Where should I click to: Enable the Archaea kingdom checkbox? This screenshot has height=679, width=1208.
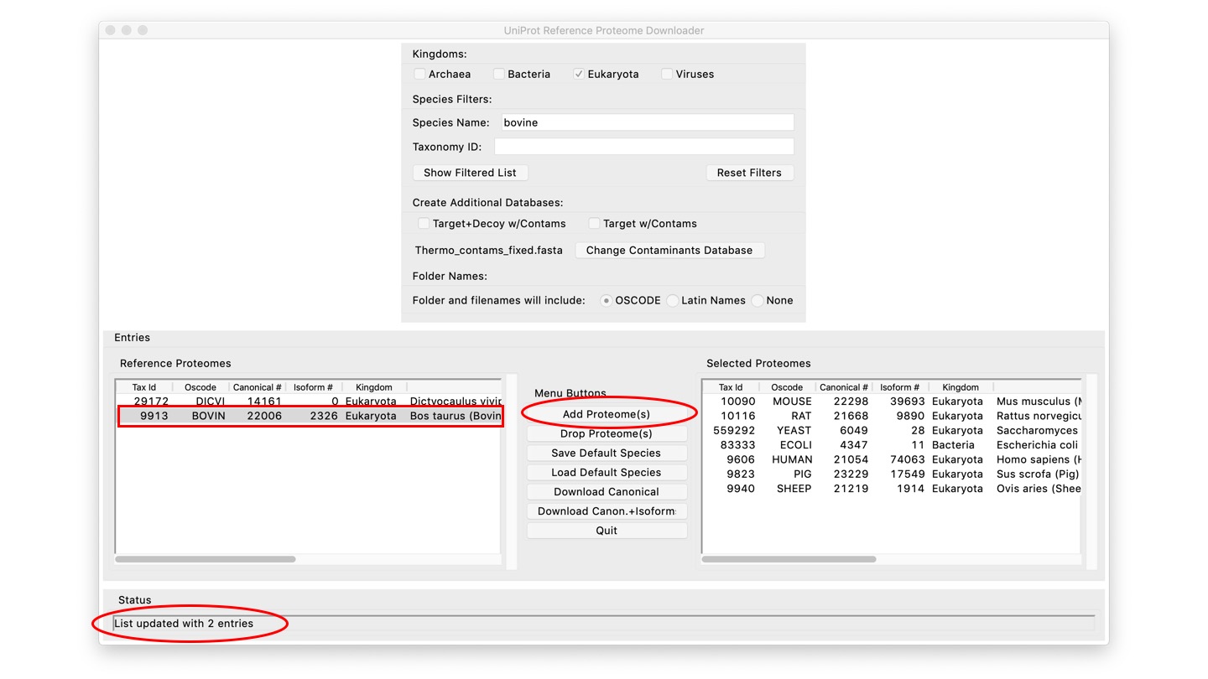tap(419, 74)
